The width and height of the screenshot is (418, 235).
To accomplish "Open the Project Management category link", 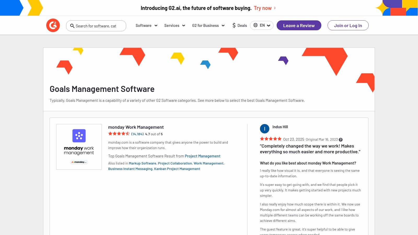I will tap(202, 156).
